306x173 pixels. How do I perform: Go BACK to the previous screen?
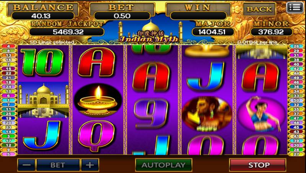coord(259,9)
